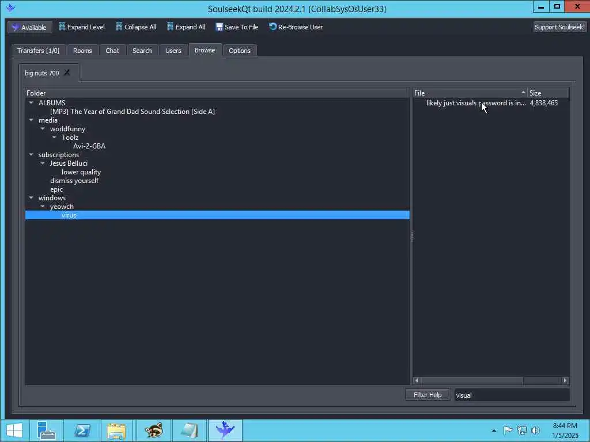Select the 'epic' folder
This screenshot has height=442, width=590.
[x=56, y=189]
